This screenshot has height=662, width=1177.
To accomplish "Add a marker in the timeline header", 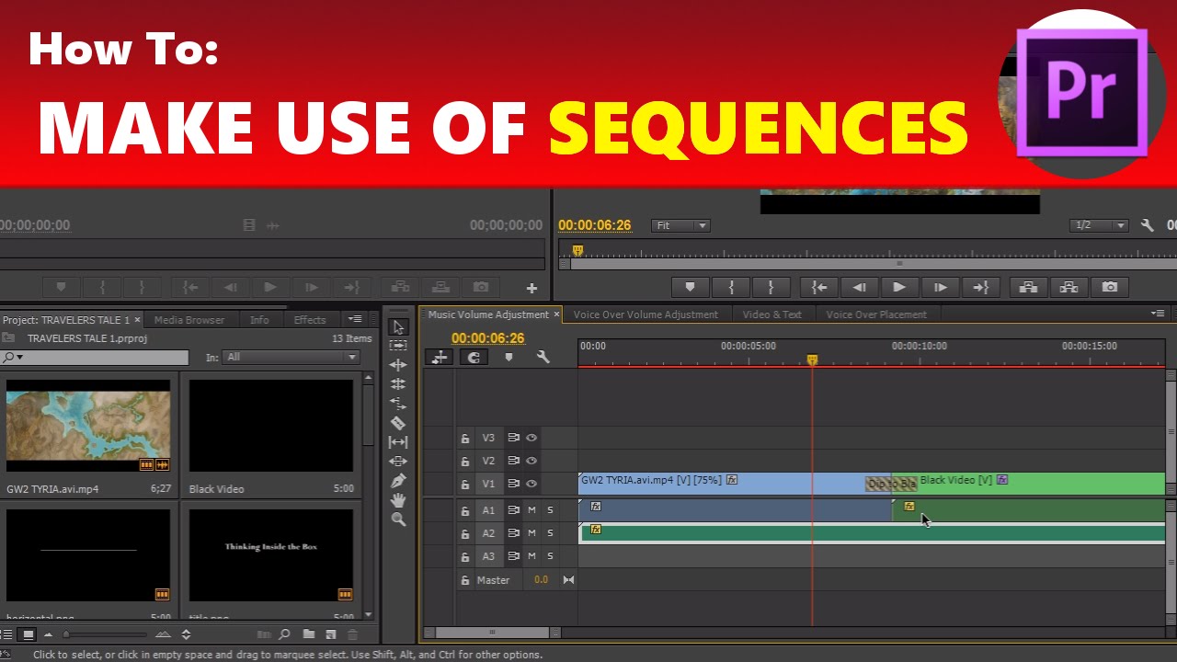I will click(509, 357).
